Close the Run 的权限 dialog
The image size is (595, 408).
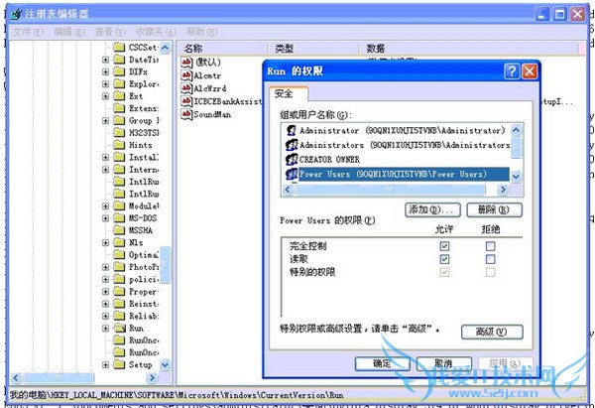click(530, 71)
